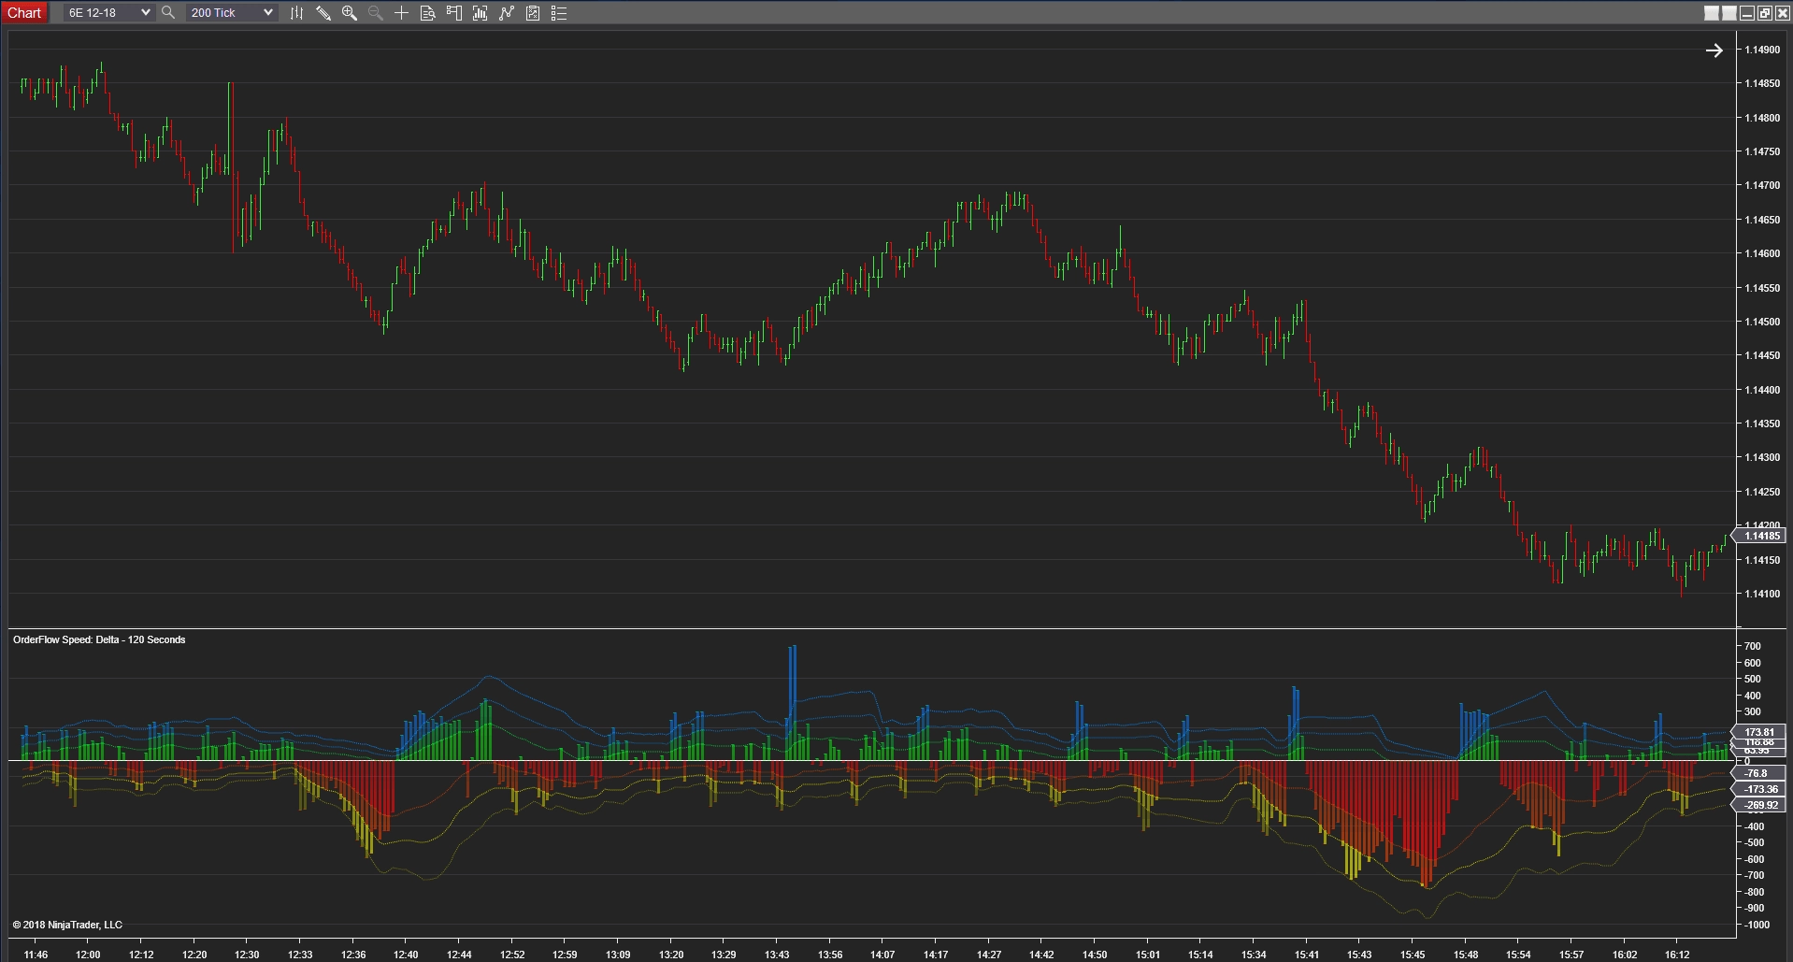Click the 14:07 time axis label
The image size is (1793, 962).
tap(882, 955)
